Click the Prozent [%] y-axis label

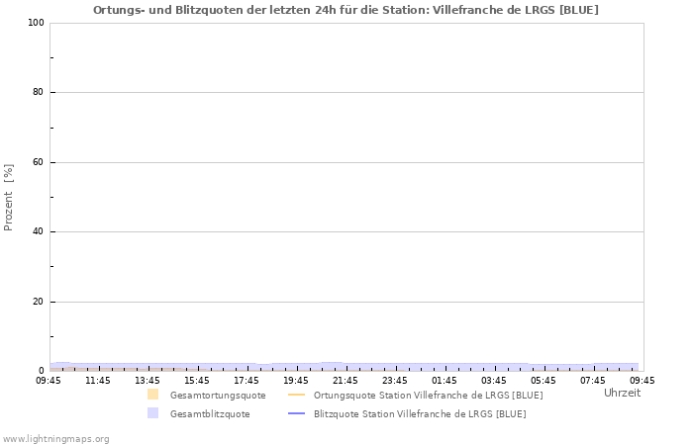[9, 198]
